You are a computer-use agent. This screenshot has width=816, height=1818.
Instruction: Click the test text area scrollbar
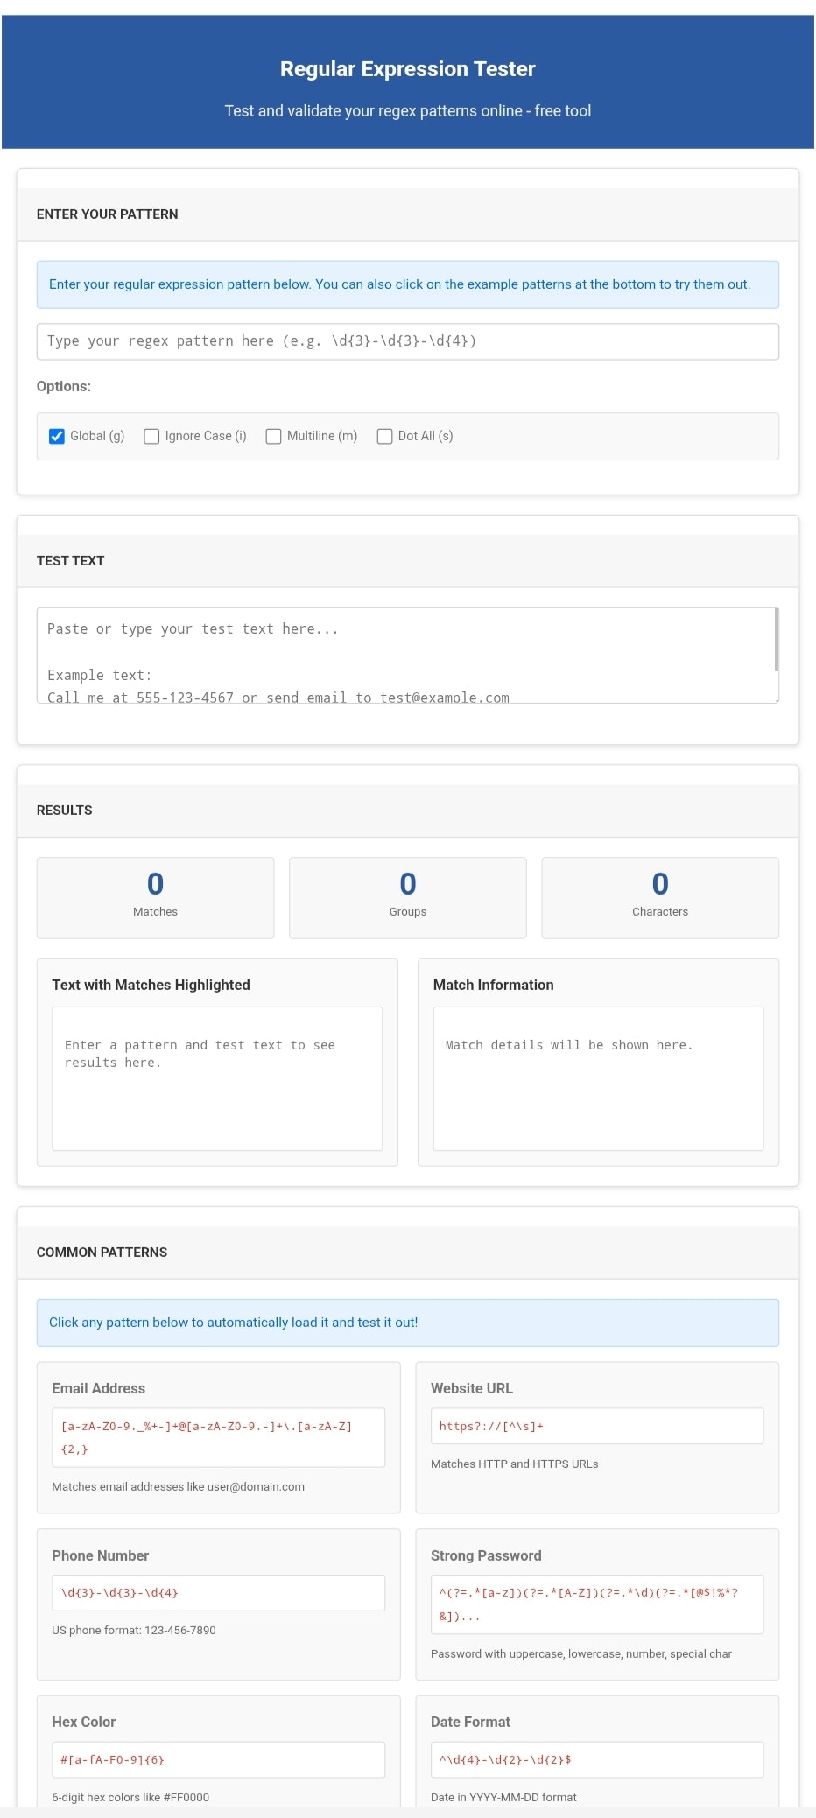pyautogui.click(x=776, y=641)
